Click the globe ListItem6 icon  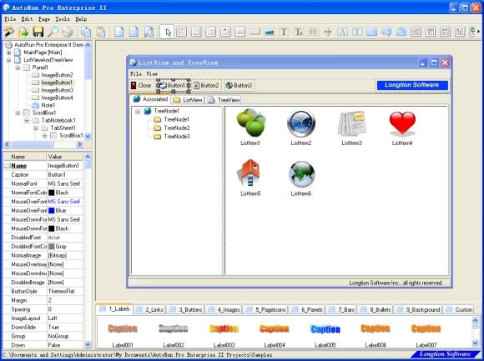(x=301, y=174)
